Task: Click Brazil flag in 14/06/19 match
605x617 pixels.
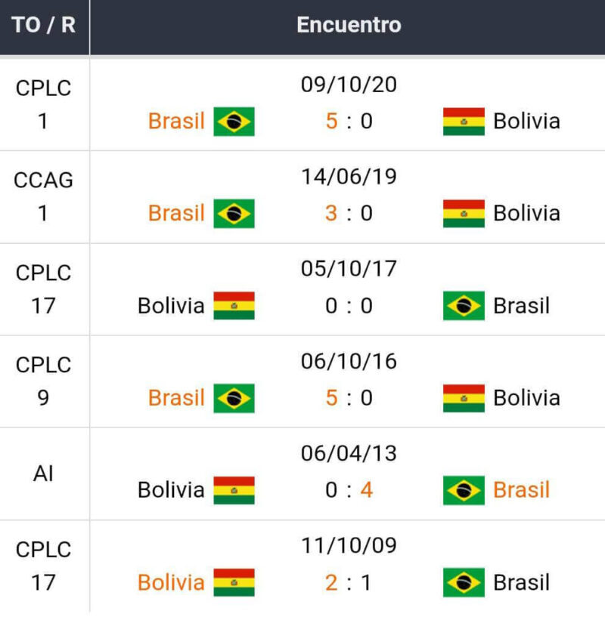Action: coord(234,214)
